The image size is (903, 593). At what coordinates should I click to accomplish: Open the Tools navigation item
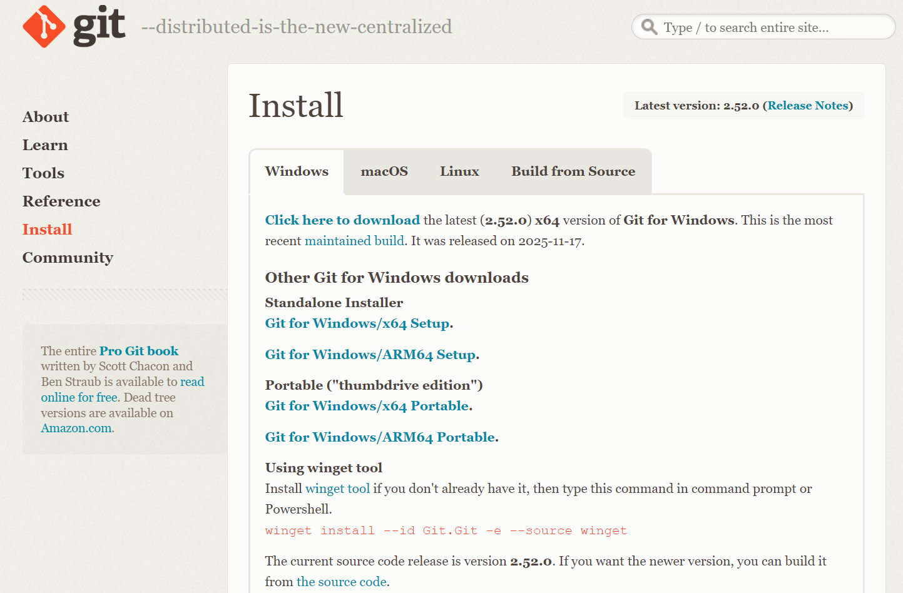(x=43, y=173)
